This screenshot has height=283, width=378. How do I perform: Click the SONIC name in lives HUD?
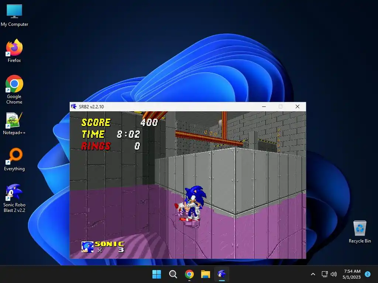[109, 244]
